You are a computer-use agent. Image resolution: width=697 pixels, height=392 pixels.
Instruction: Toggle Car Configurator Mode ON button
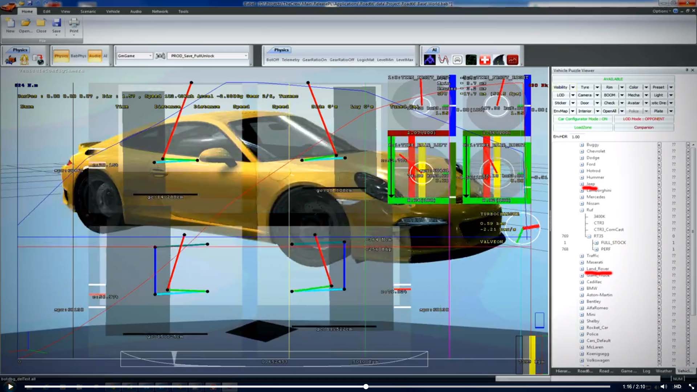click(x=582, y=119)
